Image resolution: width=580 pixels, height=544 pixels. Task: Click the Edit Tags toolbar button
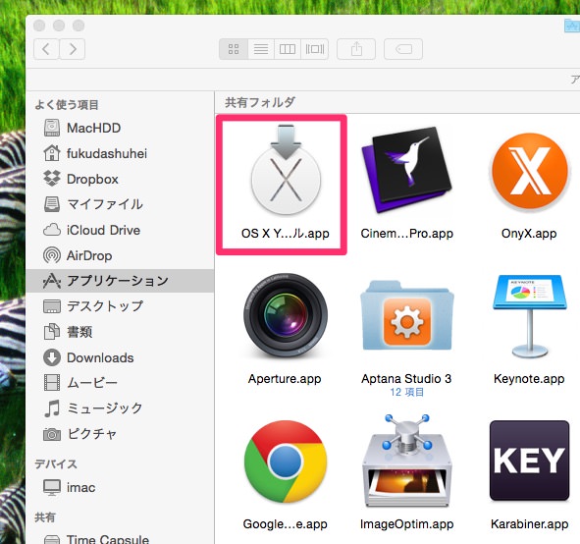pyautogui.click(x=403, y=49)
